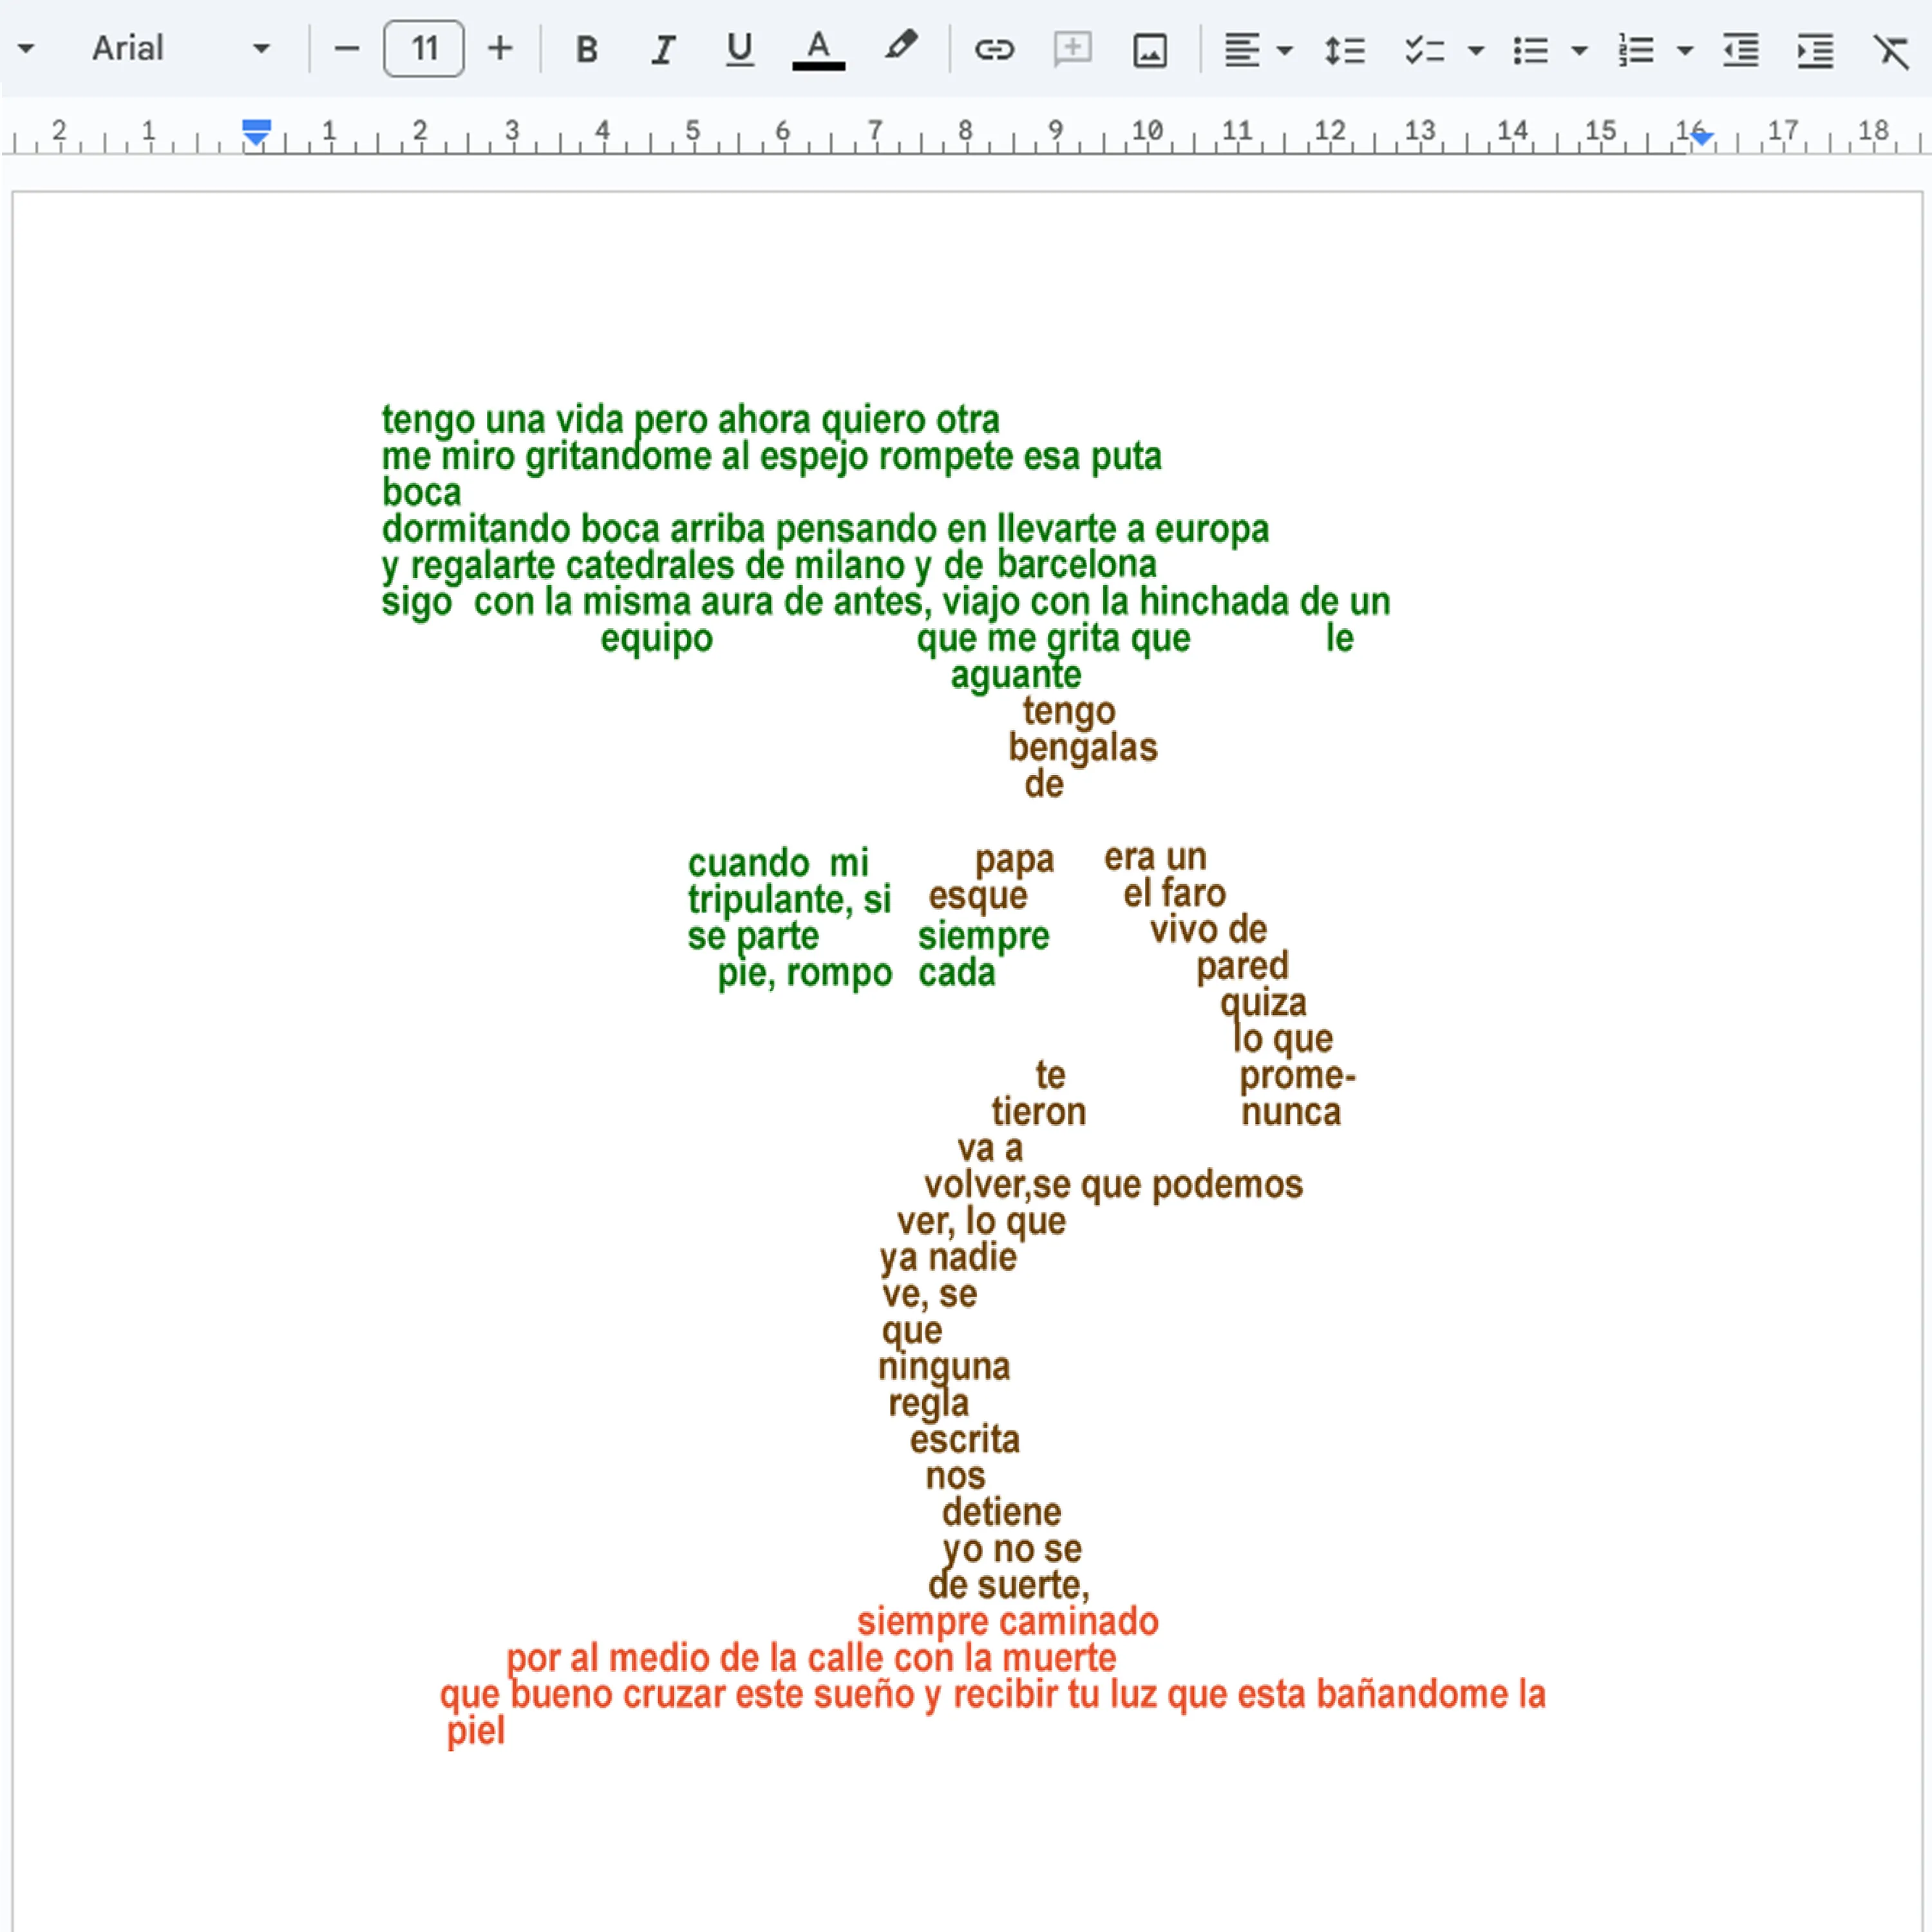
Task: Click the insert link icon
Action: pyautogui.click(x=994, y=49)
